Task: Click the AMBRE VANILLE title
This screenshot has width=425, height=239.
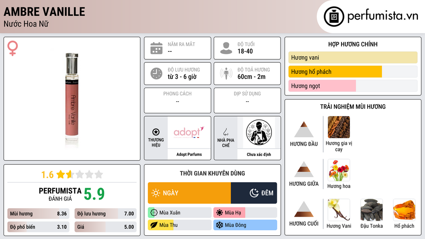Action: (44, 12)
